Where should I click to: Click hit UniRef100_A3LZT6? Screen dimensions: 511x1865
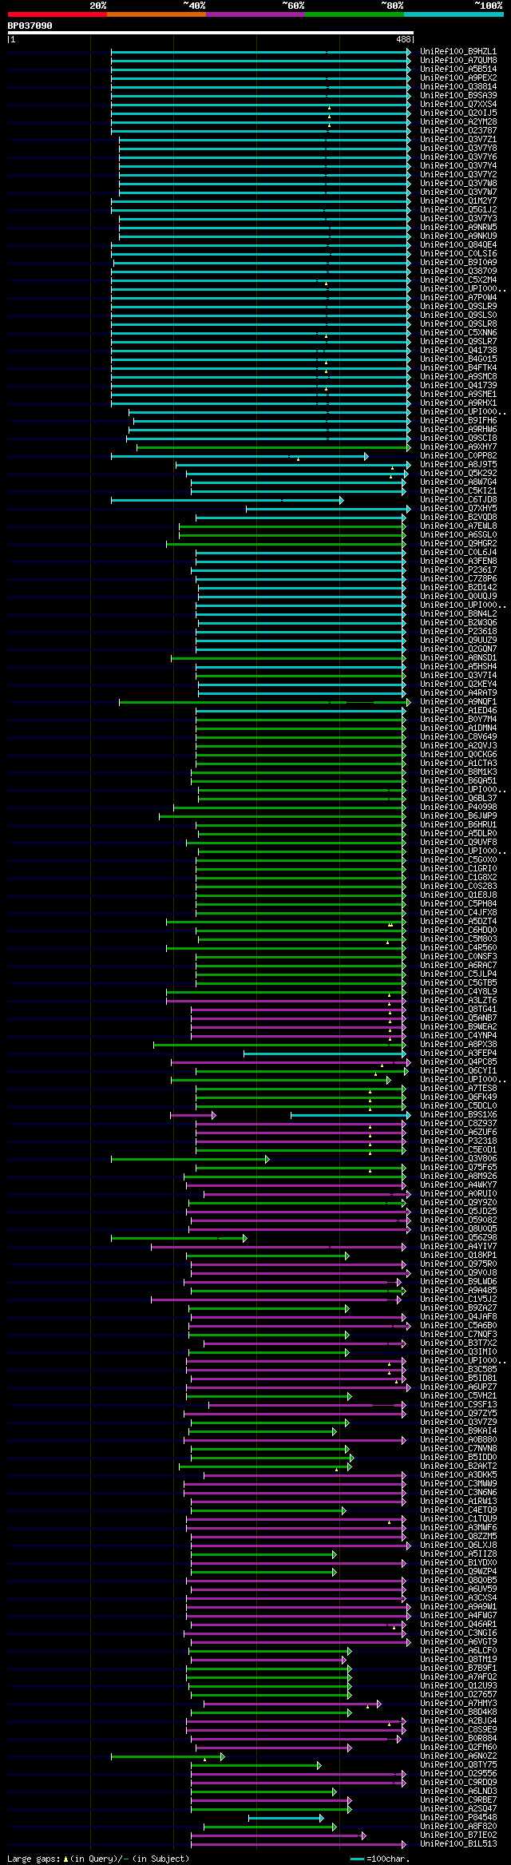tap(458, 1001)
